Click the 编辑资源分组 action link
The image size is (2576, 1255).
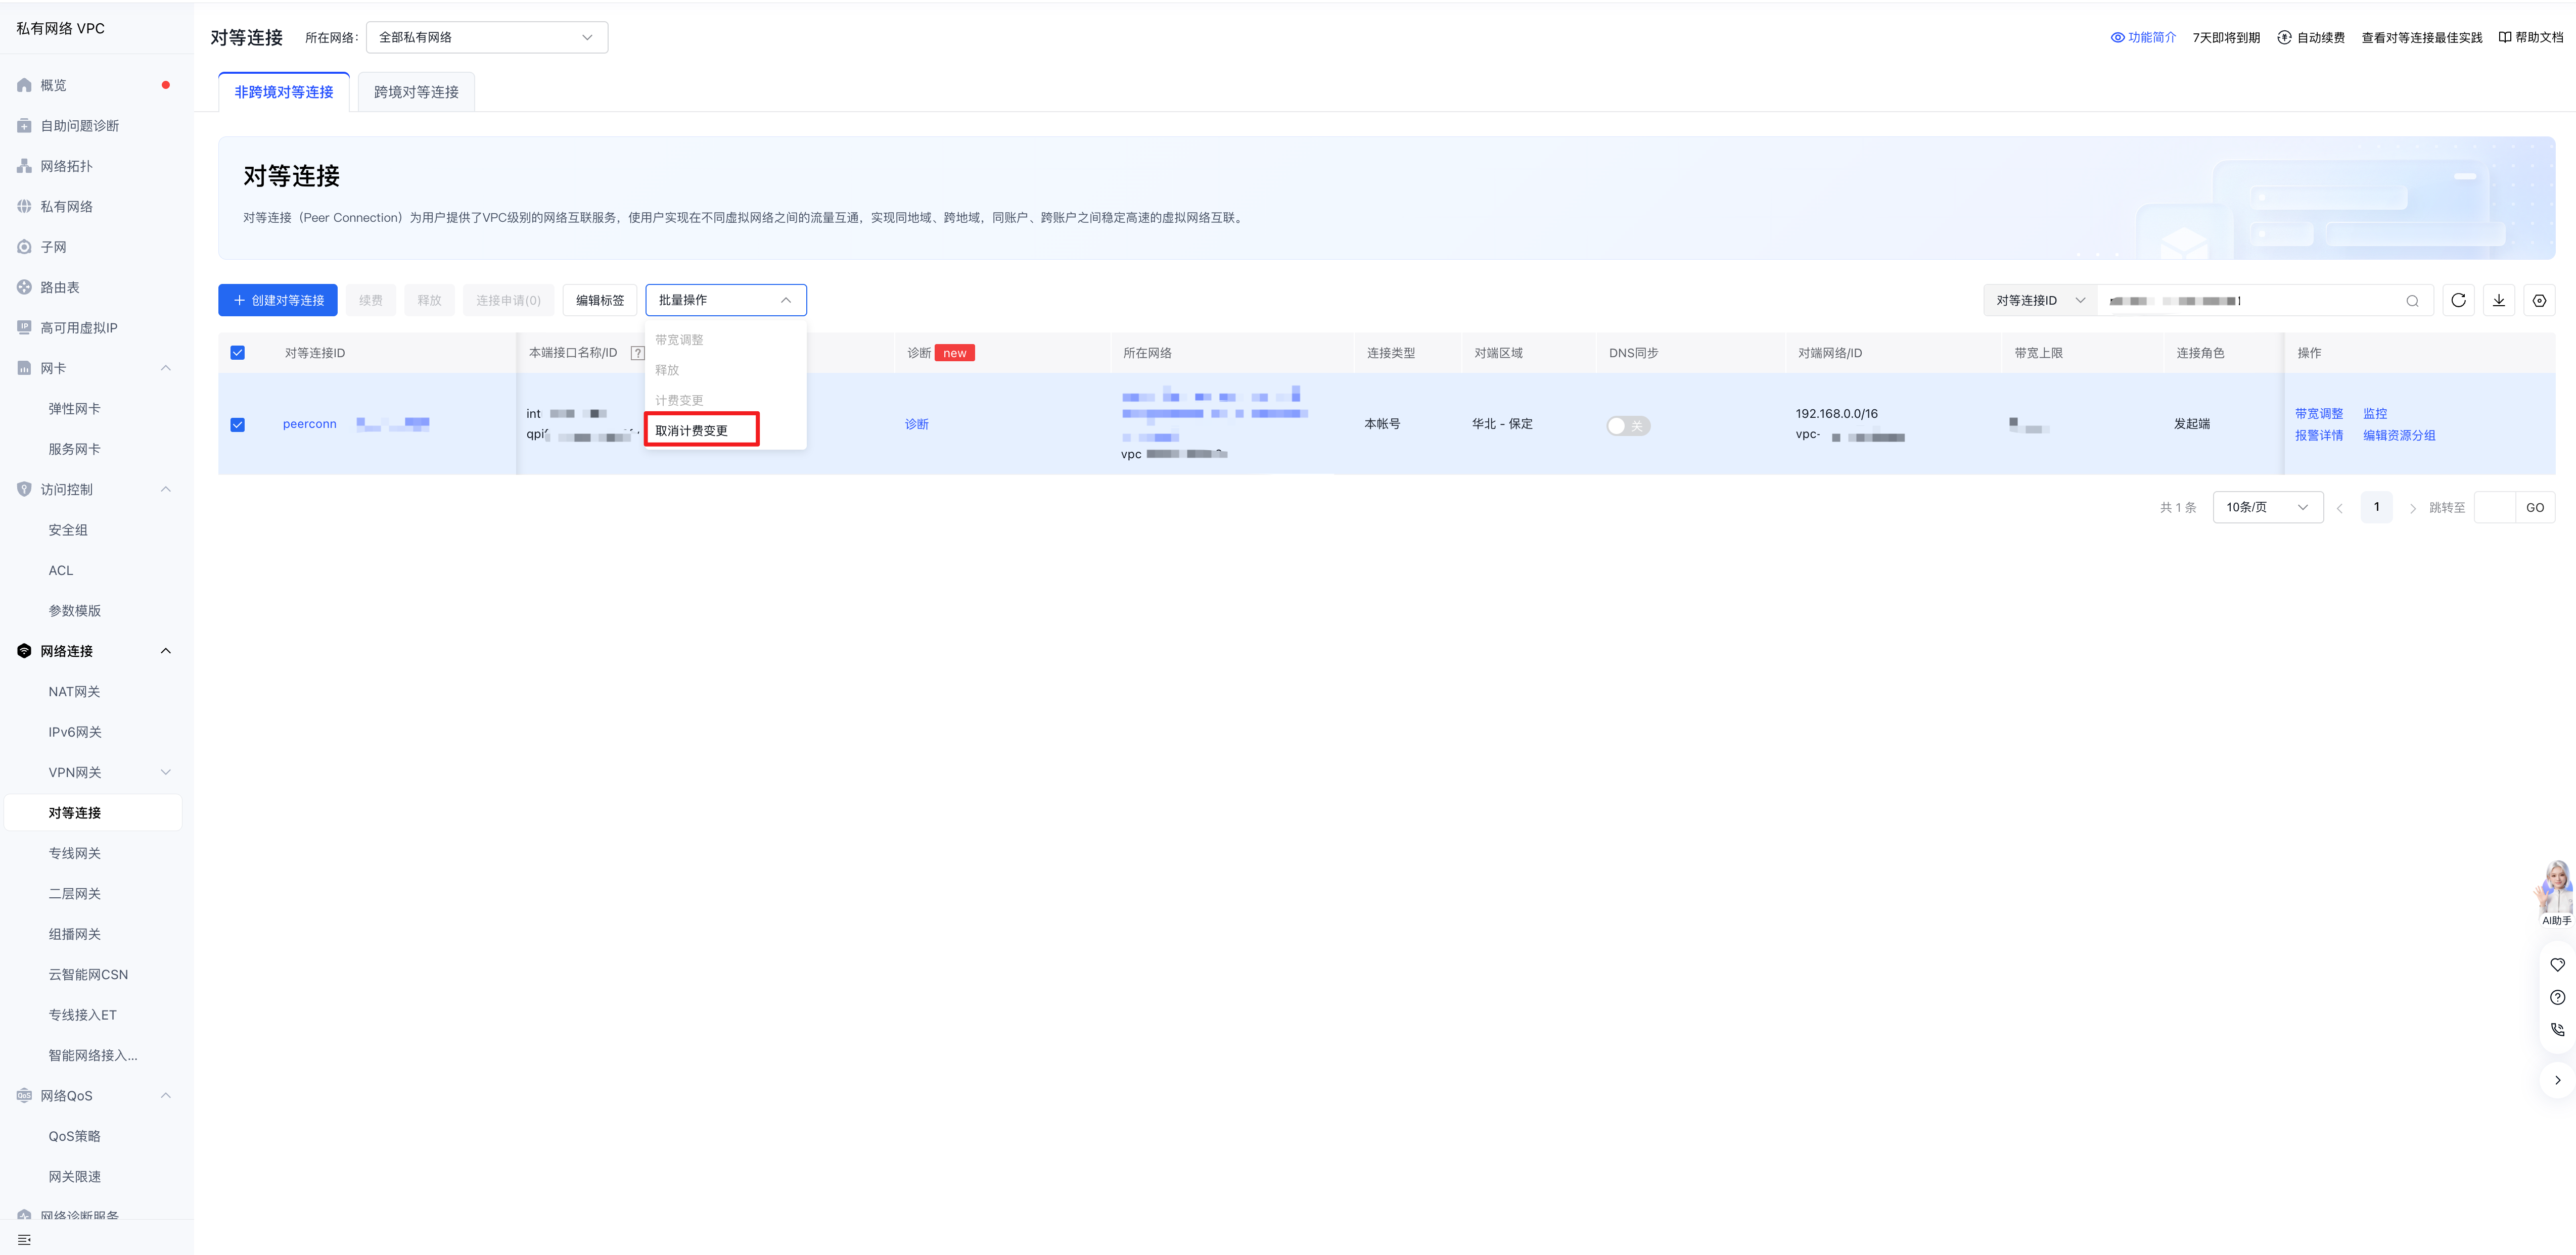pos(2399,436)
